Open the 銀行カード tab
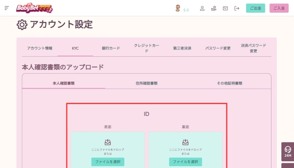 [111, 48]
